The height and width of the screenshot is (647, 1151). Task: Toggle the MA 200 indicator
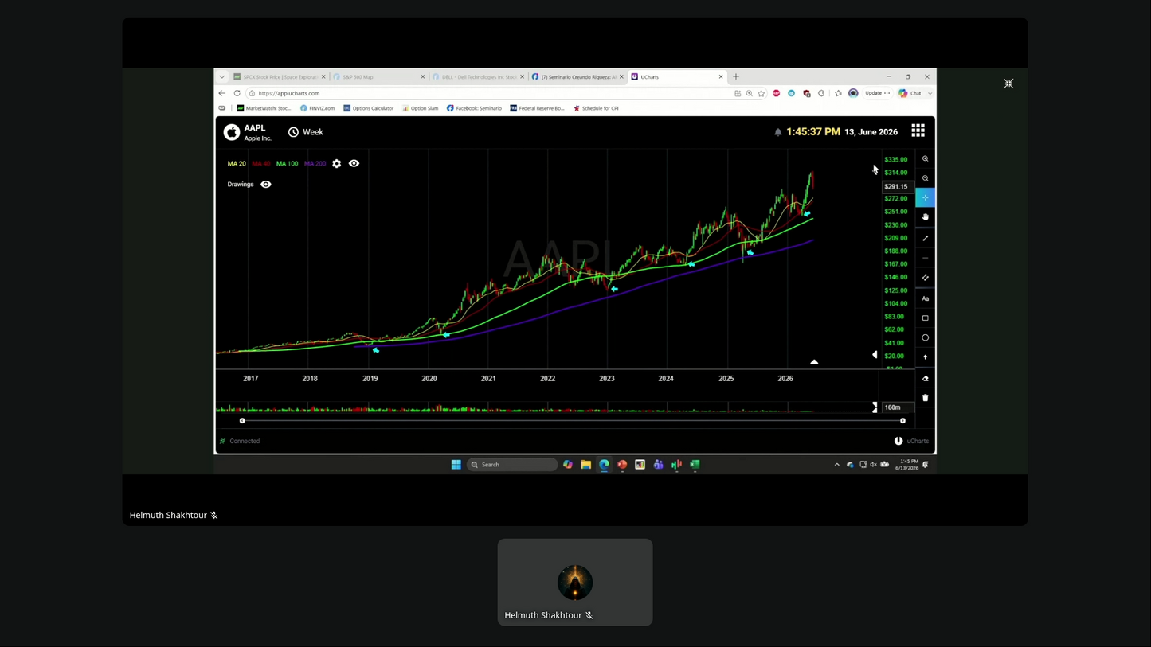point(315,164)
